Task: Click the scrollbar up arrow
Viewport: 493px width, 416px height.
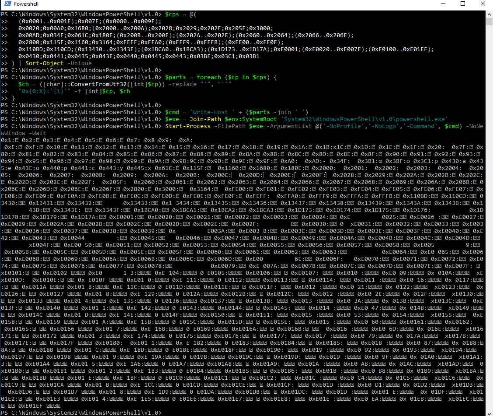Action: point(489,14)
